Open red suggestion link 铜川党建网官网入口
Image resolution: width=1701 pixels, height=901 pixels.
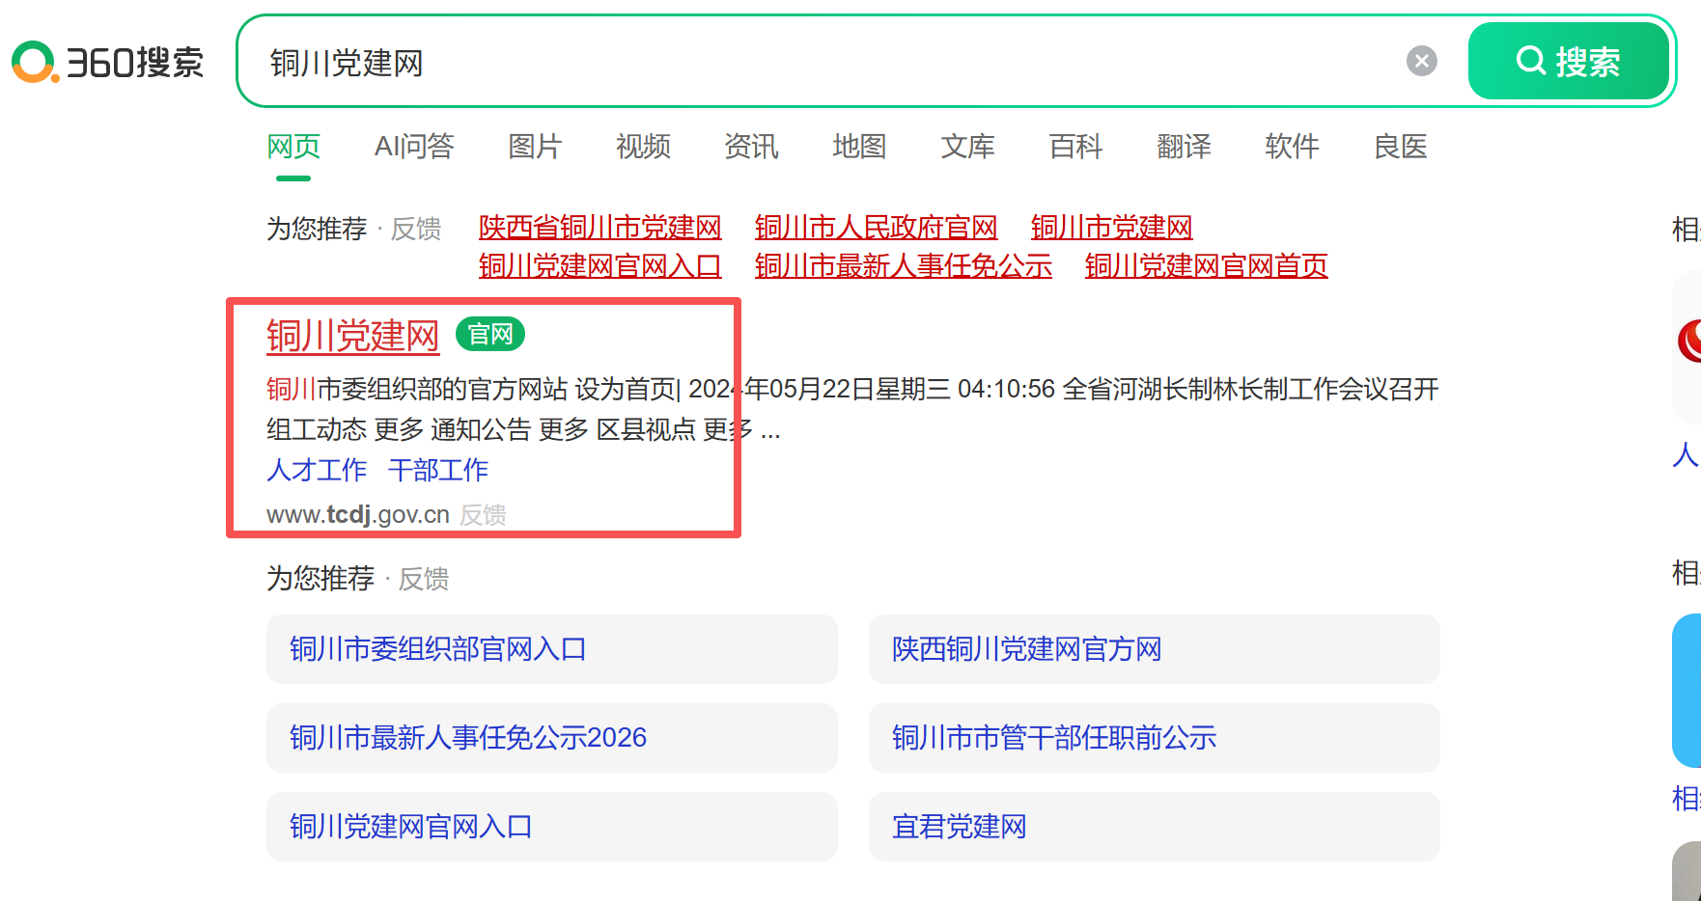coord(600,266)
